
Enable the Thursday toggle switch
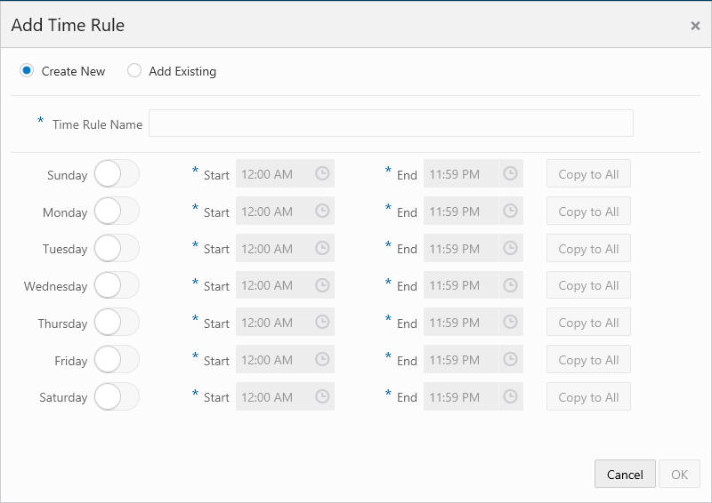(117, 322)
